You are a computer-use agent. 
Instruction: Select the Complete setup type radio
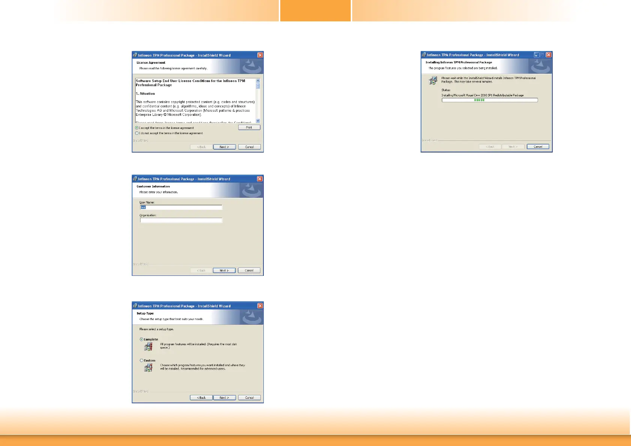pos(142,339)
